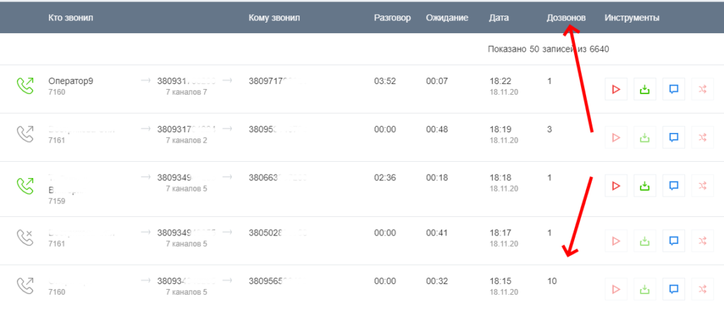Add comment to the 18:17 call
This screenshot has width=724, height=311.
[x=674, y=241]
